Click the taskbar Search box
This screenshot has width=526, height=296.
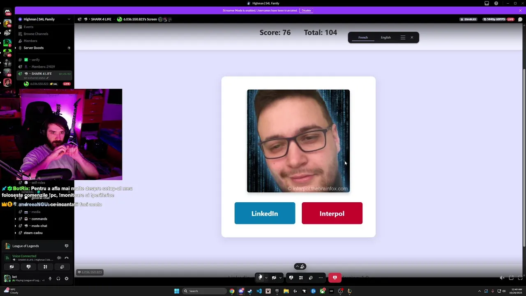[204, 291]
